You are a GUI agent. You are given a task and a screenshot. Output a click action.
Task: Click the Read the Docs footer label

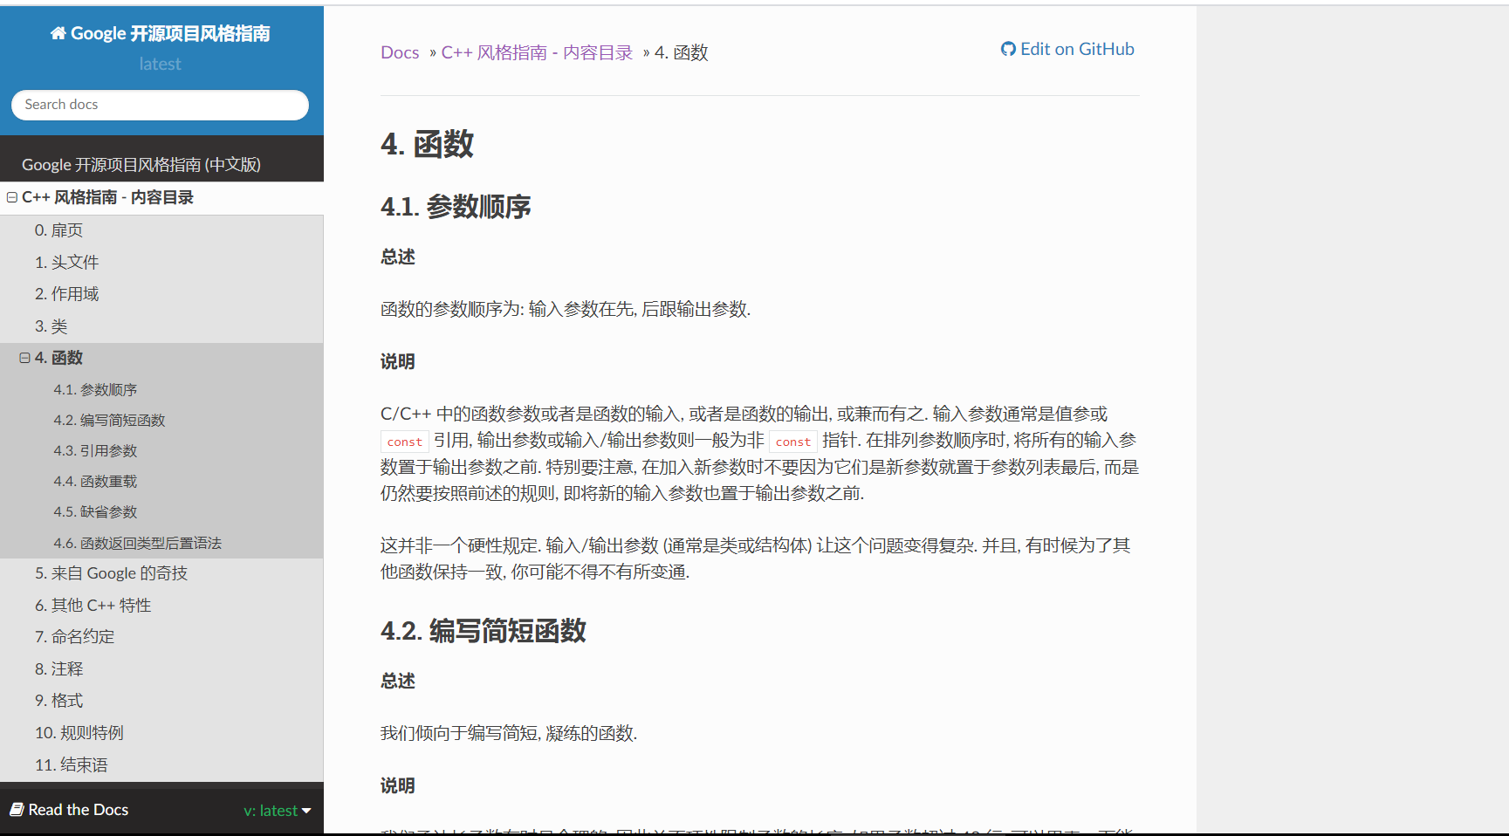click(78, 810)
